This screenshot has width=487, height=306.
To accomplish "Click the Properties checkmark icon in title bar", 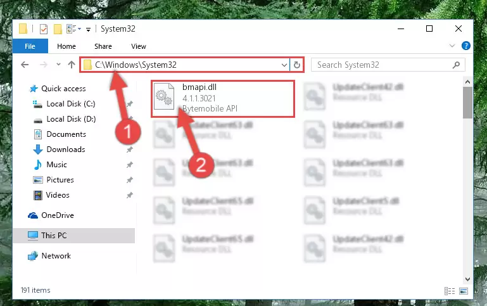I will pyautogui.click(x=44, y=29).
